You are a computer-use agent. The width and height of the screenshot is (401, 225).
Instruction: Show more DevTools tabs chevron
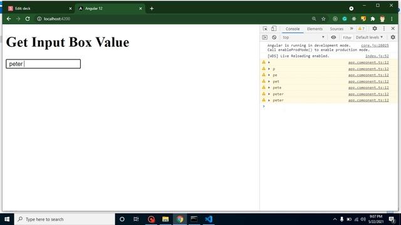(x=352, y=29)
